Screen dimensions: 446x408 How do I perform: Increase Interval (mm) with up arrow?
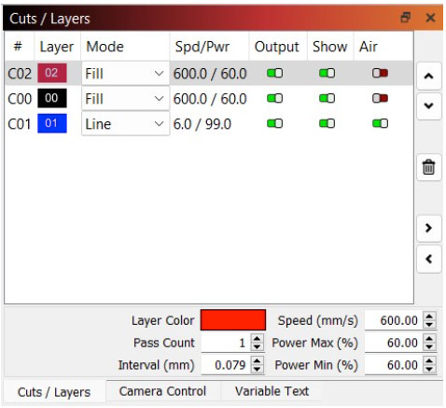[x=257, y=361]
